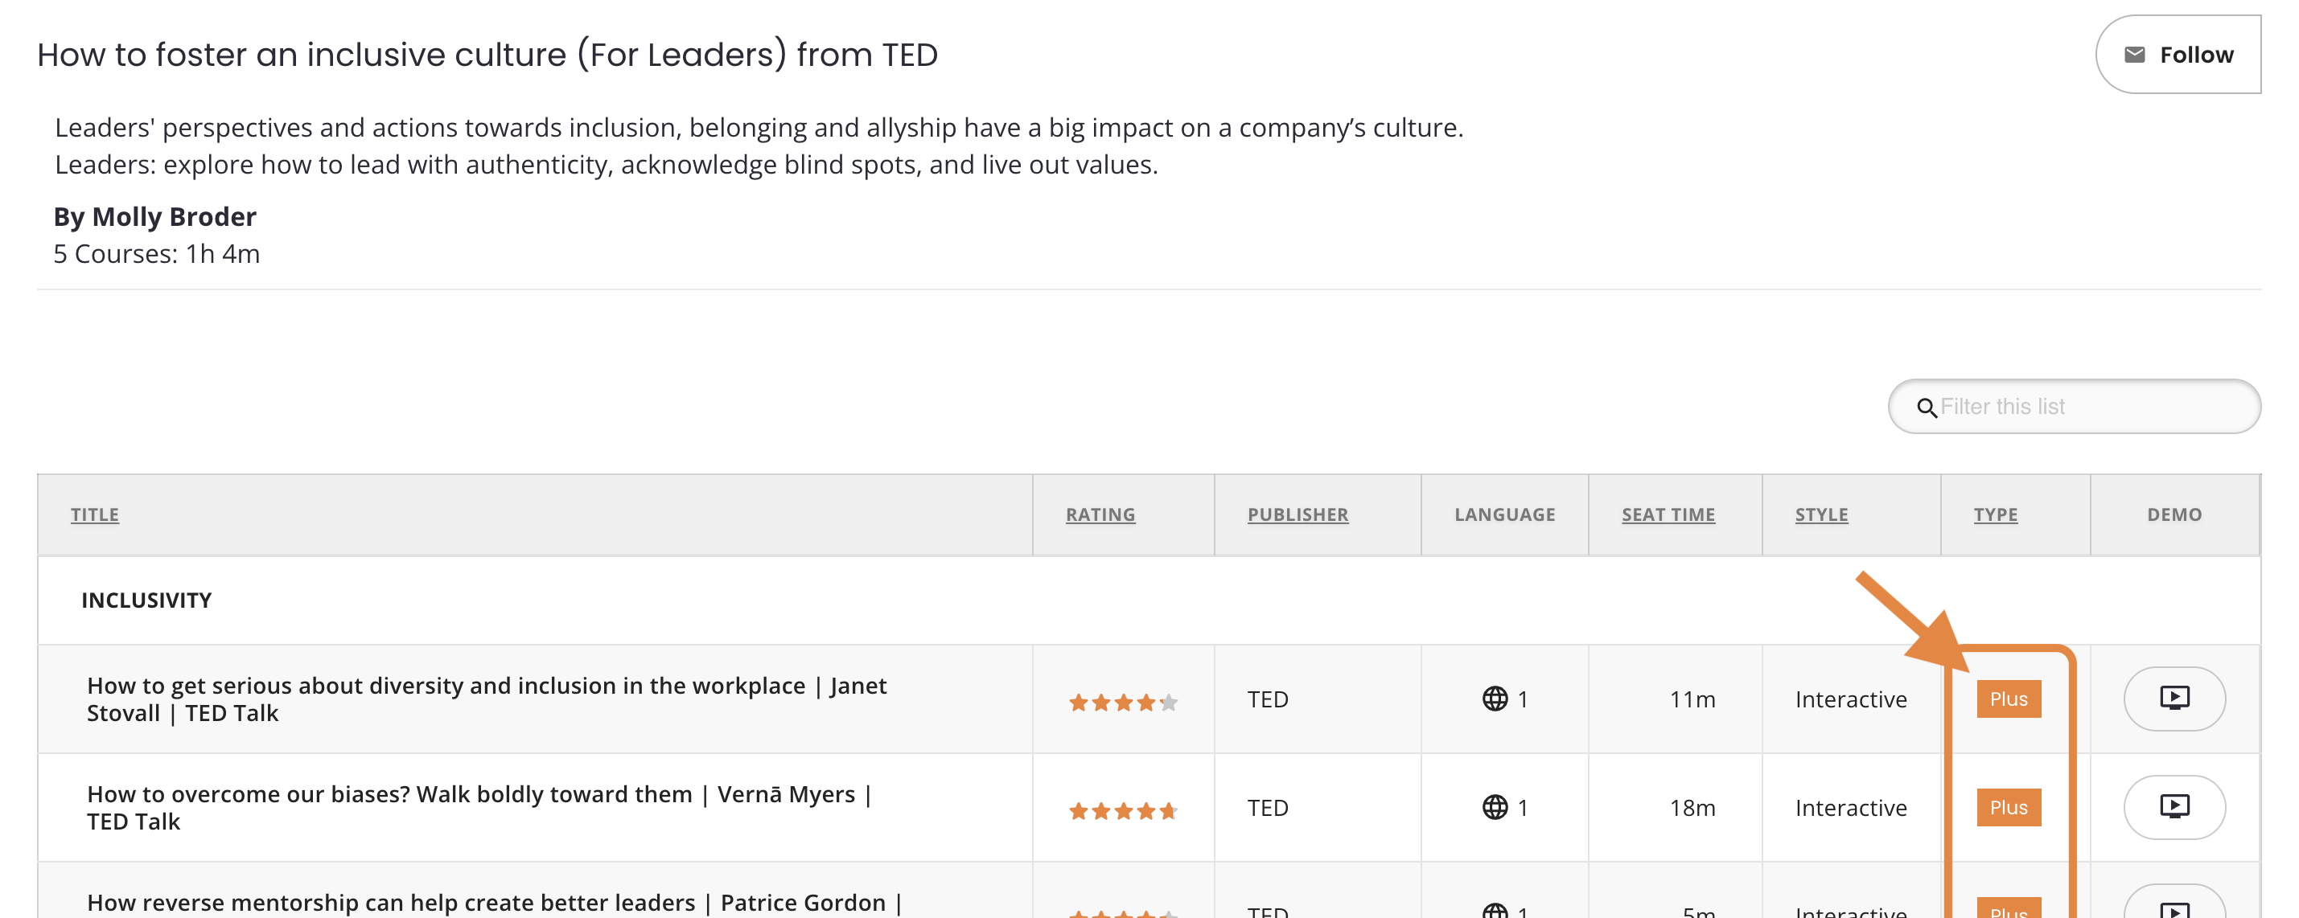Screen dimensions: 2299x918
Task: Click globe language icon in Janet Stovall row
Action: coord(1495,699)
